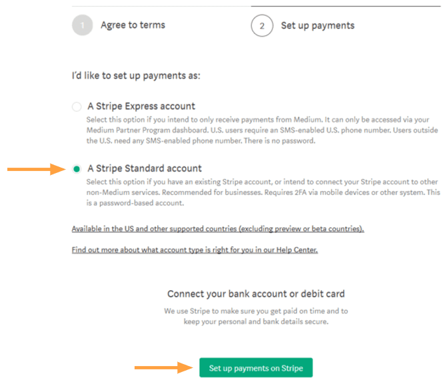Open the supported countries availability link
This screenshot has width=445, height=380.
coord(218,229)
